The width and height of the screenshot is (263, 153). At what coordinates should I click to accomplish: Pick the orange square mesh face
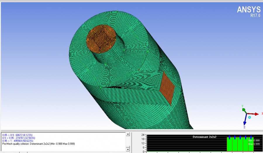click(x=168, y=88)
